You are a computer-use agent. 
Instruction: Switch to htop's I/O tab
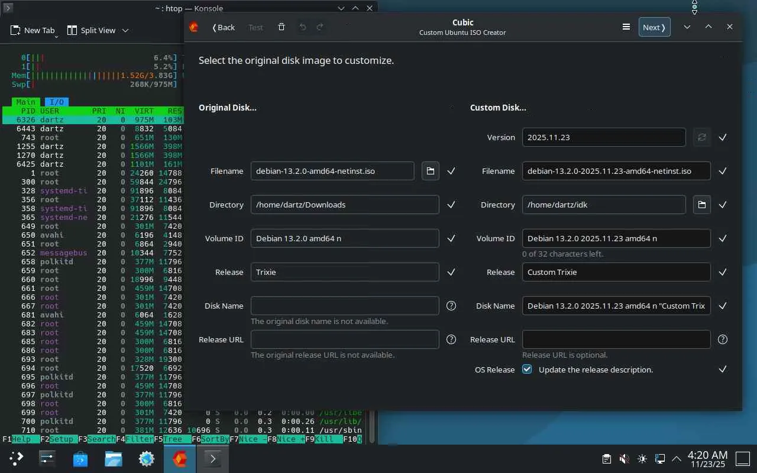tap(57, 102)
